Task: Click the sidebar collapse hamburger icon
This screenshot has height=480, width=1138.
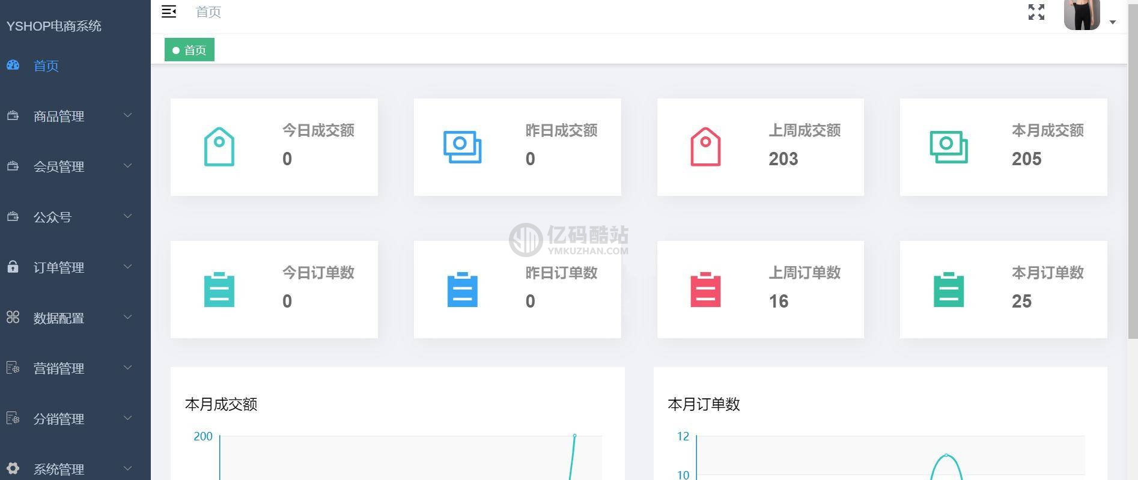Action: point(169,11)
